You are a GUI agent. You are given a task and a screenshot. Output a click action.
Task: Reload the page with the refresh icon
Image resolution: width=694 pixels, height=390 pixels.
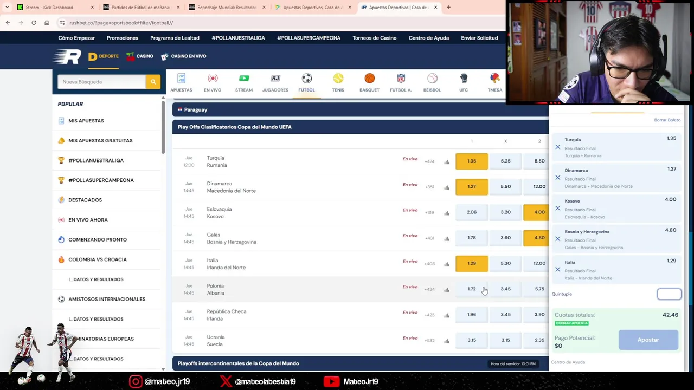pyautogui.click(x=34, y=23)
